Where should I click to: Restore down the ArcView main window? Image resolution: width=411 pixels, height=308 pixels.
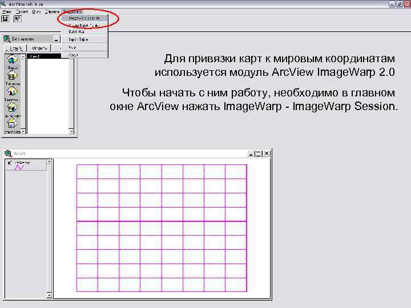click(x=400, y=4)
